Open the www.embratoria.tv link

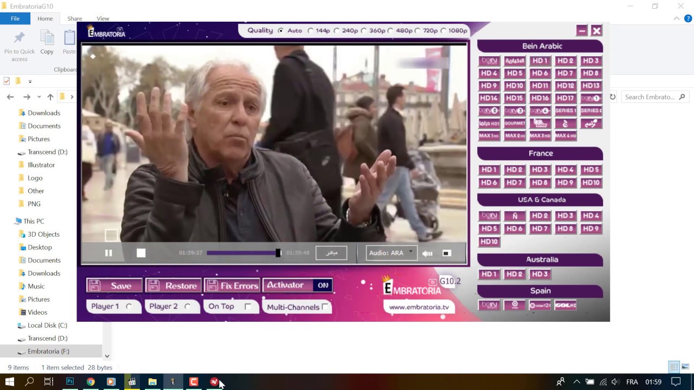(x=419, y=307)
